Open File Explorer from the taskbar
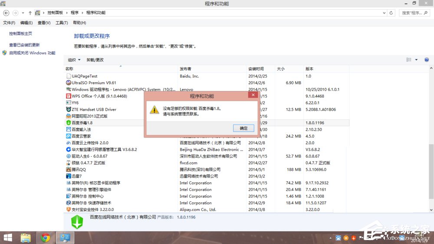 26,237
